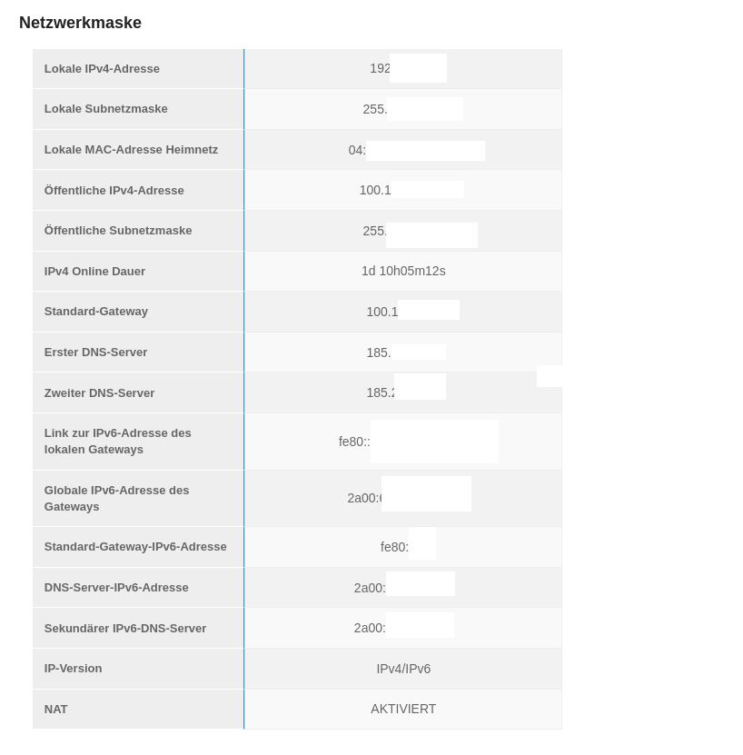Click the Netzwerkmaske heading
Image resolution: width=743 pixels, height=755 pixels.
click(80, 23)
